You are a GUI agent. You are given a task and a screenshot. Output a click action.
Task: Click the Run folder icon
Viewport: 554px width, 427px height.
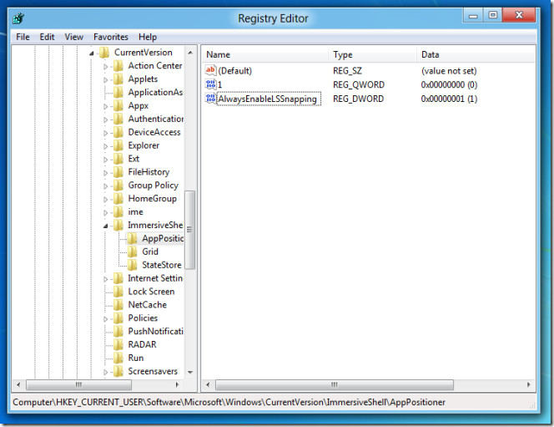118,358
